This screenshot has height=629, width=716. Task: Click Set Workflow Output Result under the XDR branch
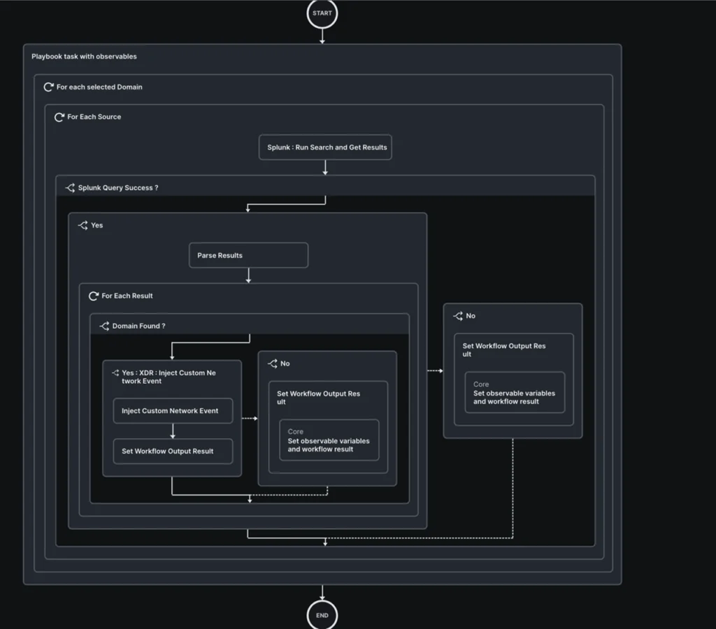173,451
